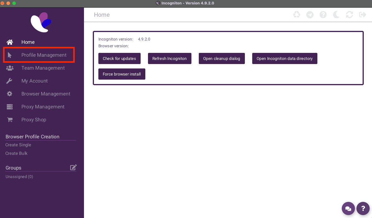The height and width of the screenshot is (218, 372).
Task: Open Proxy Management in the sidebar
Action: (x=43, y=107)
